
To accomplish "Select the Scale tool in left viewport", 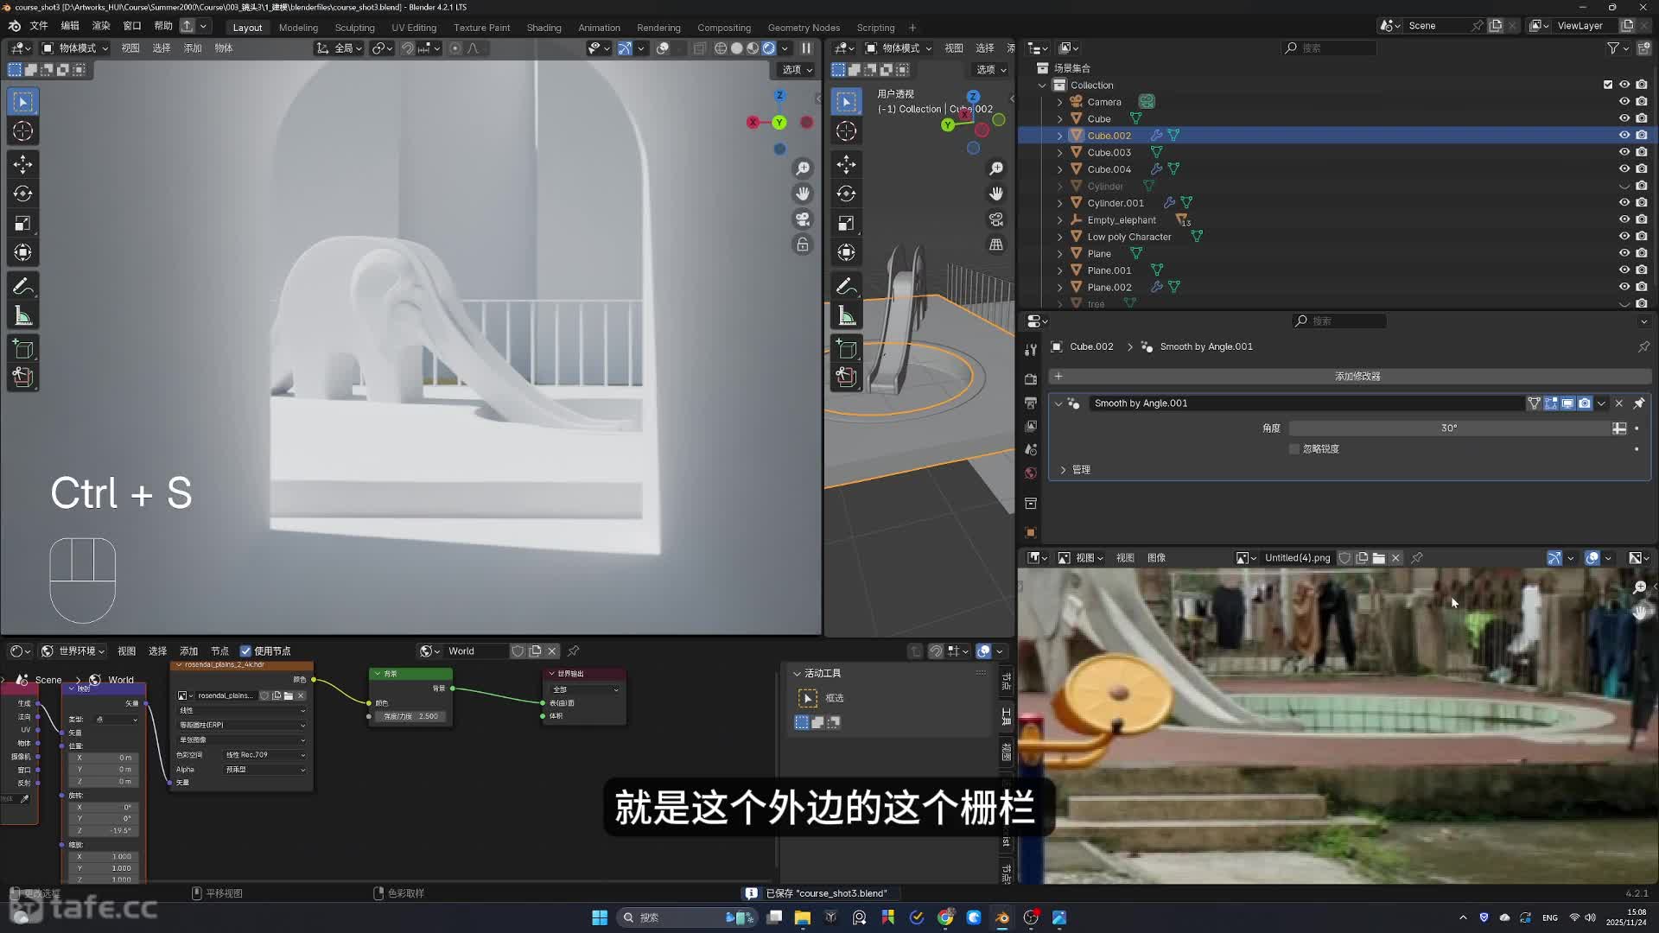I will (x=23, y=224).
